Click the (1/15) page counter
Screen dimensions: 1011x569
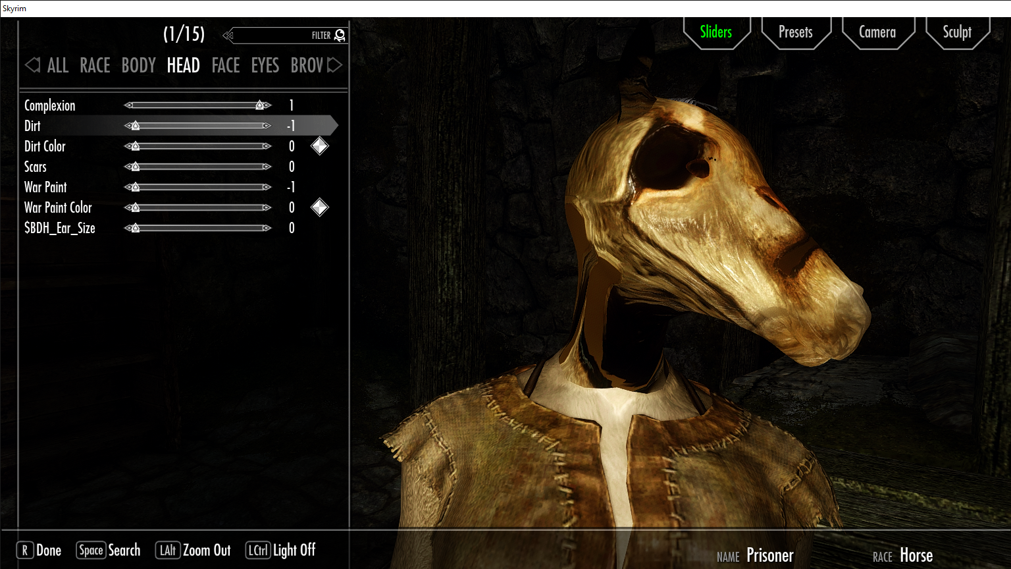click(x=184, y=34)
